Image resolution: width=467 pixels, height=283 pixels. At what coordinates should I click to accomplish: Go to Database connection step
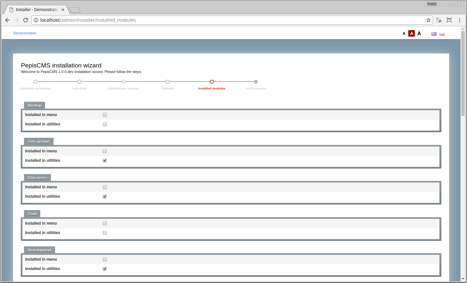35,82
